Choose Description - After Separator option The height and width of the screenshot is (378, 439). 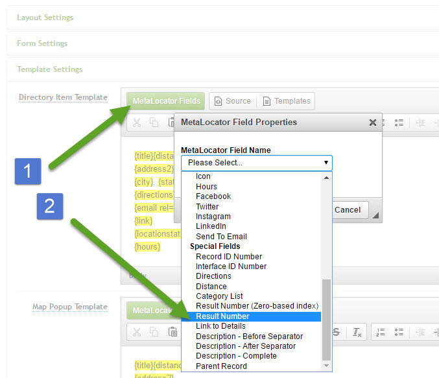(x=246, y=346)
